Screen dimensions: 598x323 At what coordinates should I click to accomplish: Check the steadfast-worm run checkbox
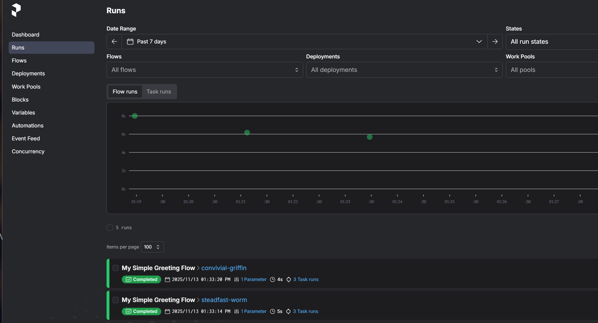tap(115, 300)
